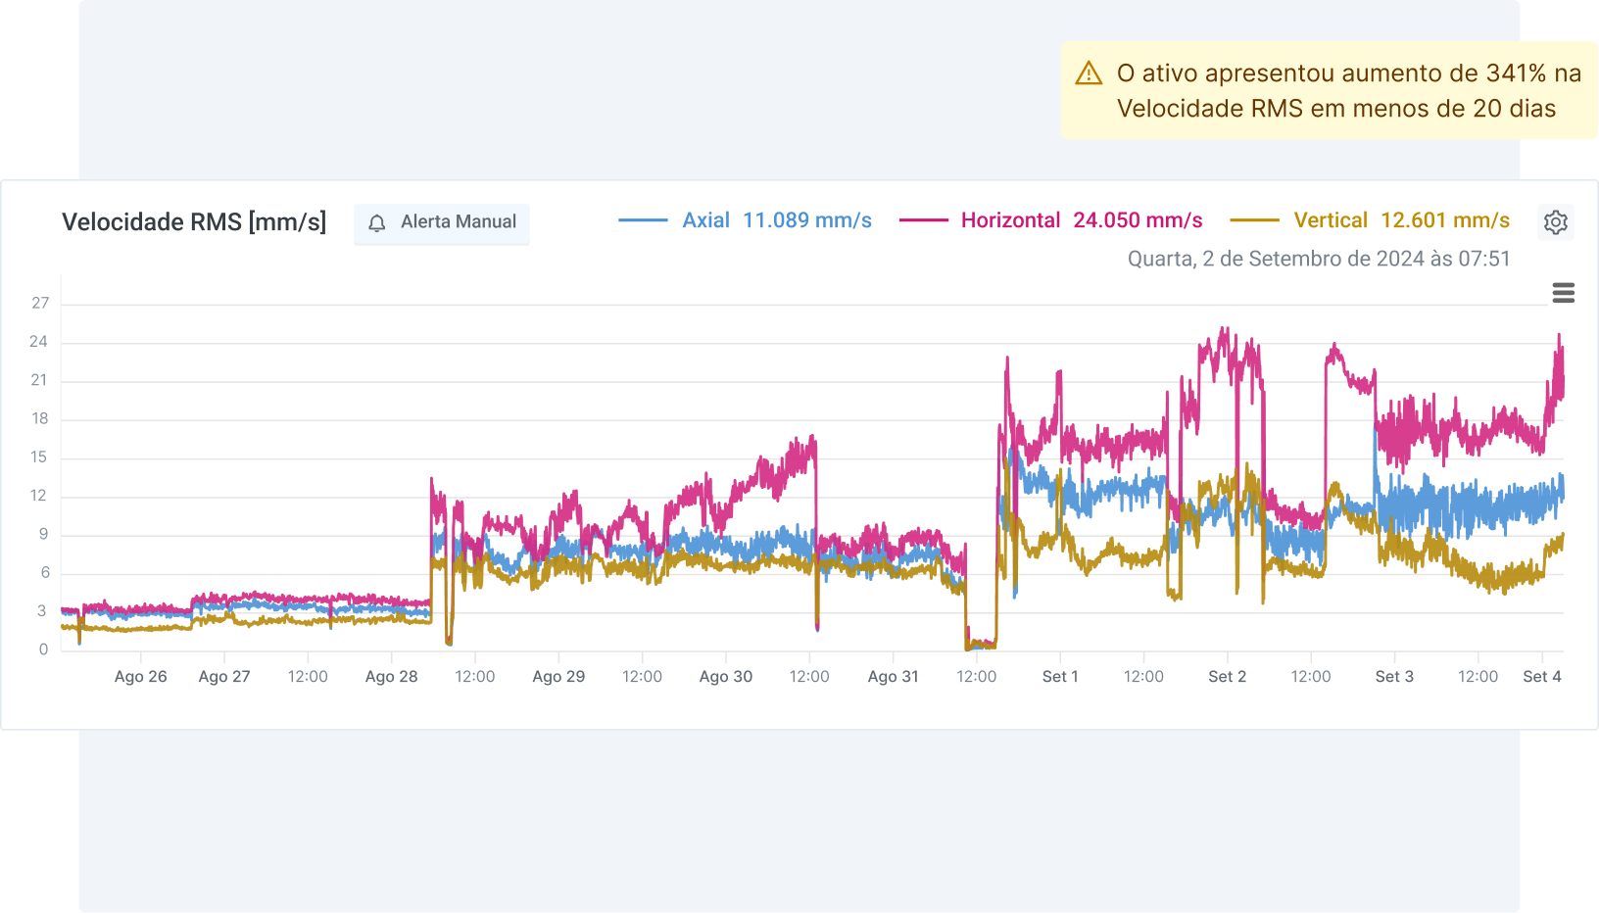This screenshot has height=913, width=1599.
Task: Select the Ago 28 date on the x-axis
Action: coord(391,676)
